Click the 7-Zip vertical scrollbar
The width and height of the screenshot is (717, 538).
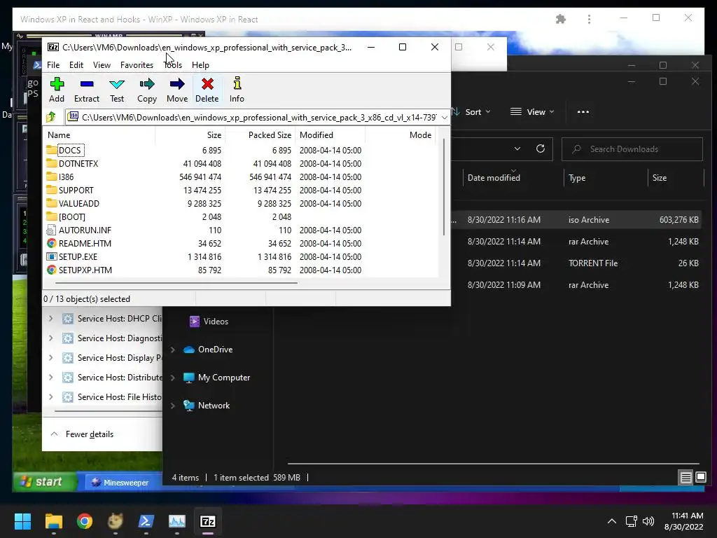pos(443,188)
